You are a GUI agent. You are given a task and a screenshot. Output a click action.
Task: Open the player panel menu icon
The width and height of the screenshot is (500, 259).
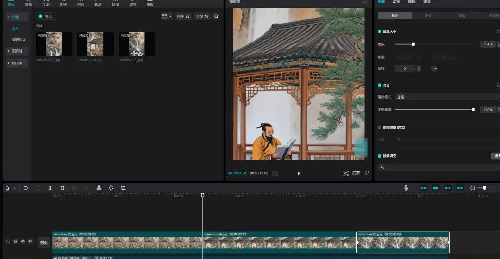coord(365,2)
